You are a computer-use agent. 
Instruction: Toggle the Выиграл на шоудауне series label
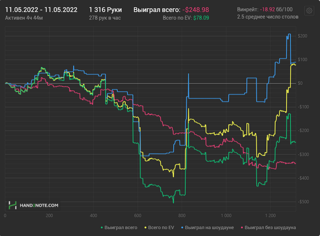(209, 227)
